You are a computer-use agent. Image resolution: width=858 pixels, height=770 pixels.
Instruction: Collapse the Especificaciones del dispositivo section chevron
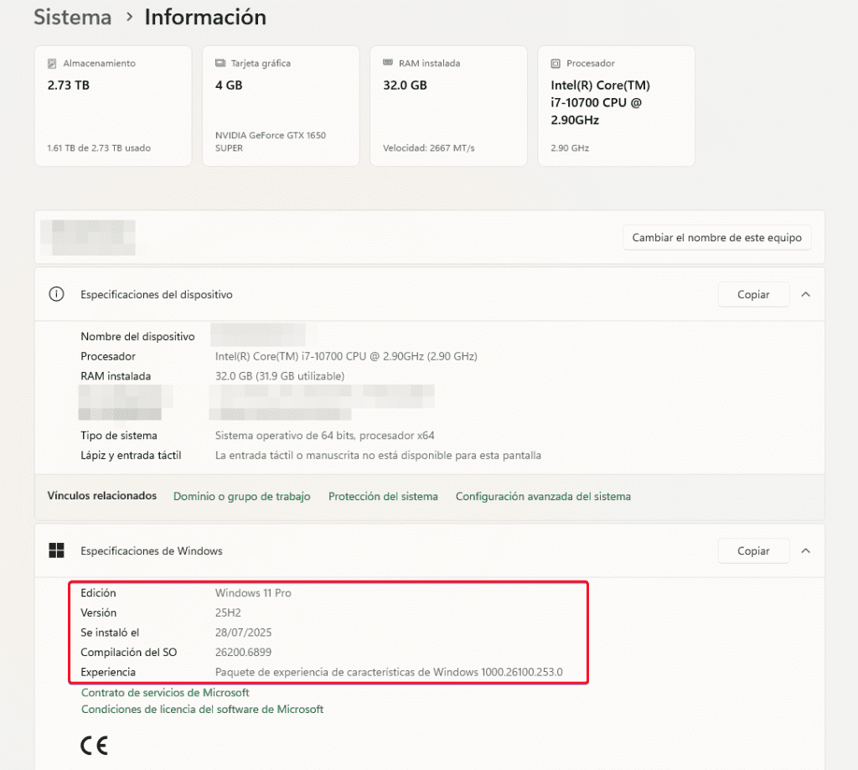coord(805,294)
